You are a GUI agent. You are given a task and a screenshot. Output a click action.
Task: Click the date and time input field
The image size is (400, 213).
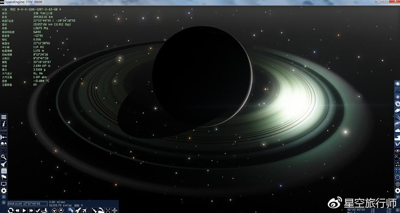point(28,204)
